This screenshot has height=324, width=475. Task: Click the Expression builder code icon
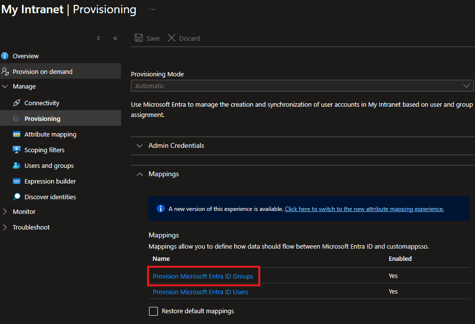coord(17,181)
